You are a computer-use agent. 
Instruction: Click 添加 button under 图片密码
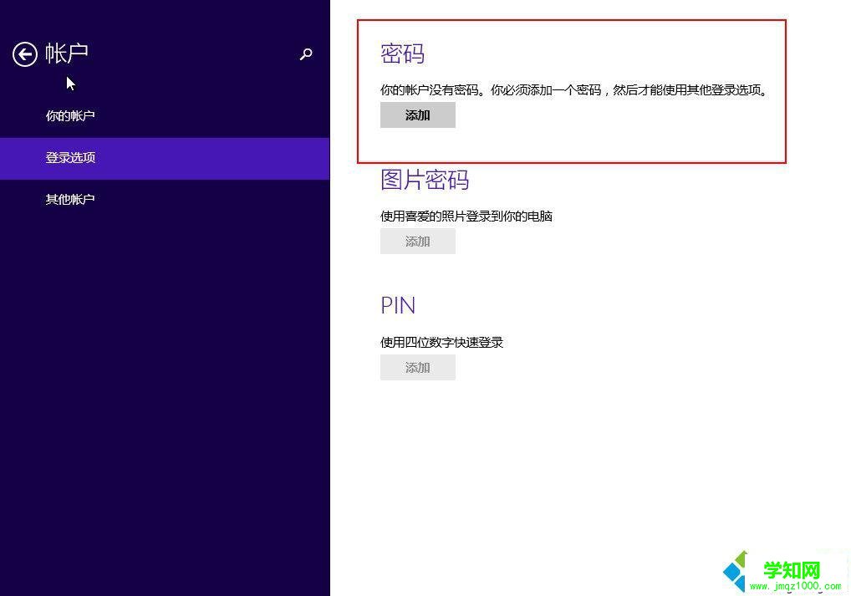coord(417,242)
